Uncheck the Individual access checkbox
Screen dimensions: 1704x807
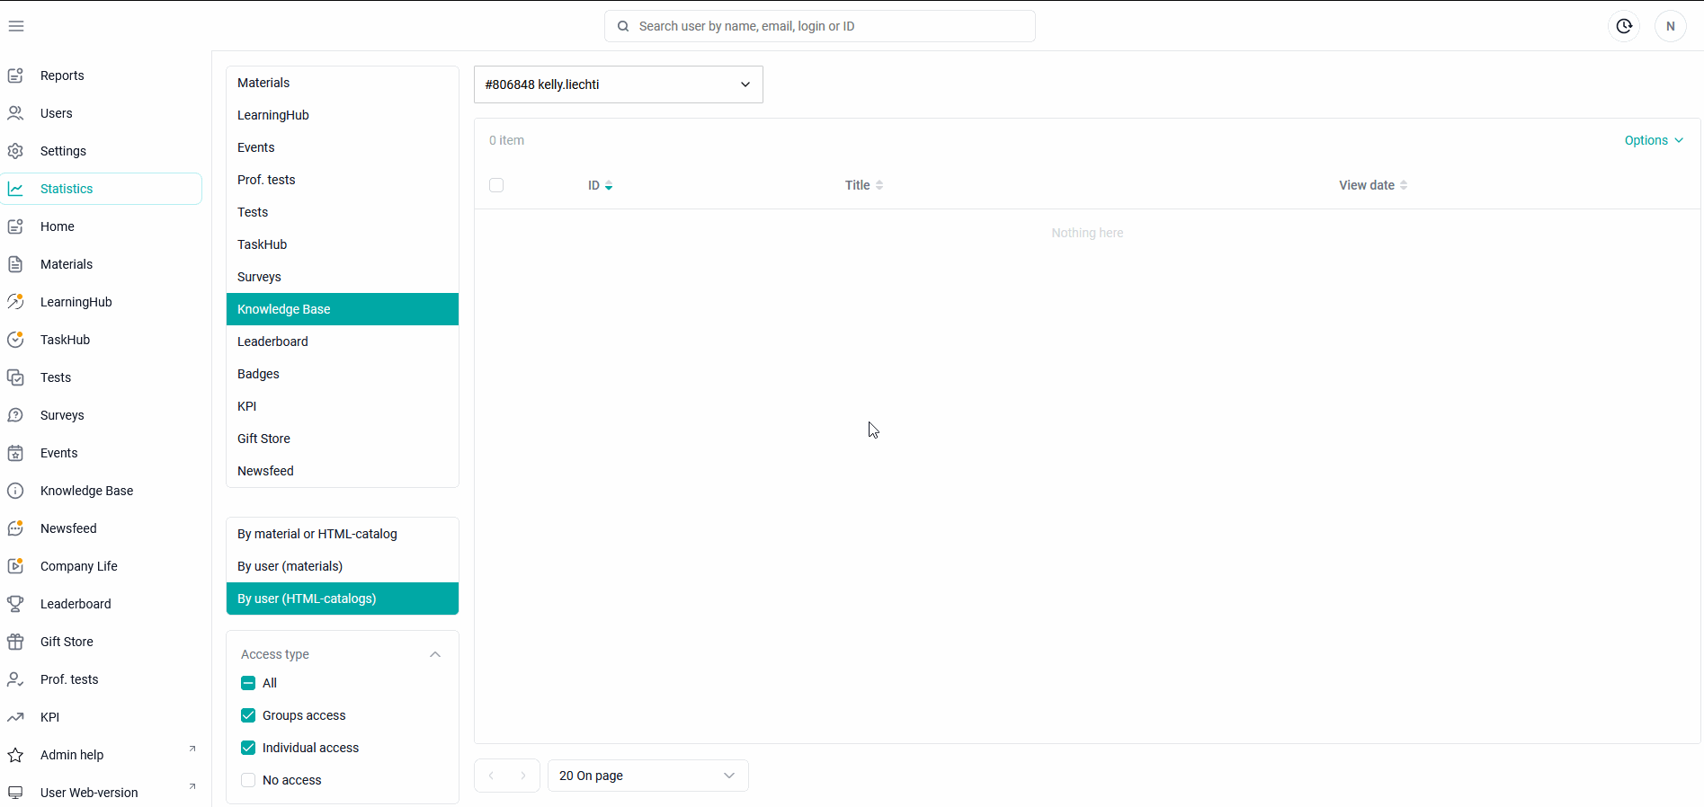(248, 748)
